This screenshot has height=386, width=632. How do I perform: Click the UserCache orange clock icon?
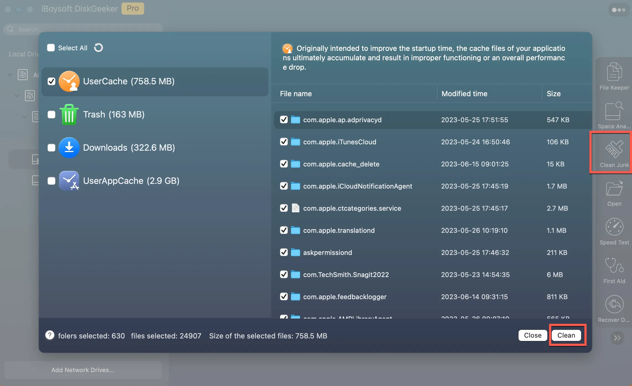point(69,81)
